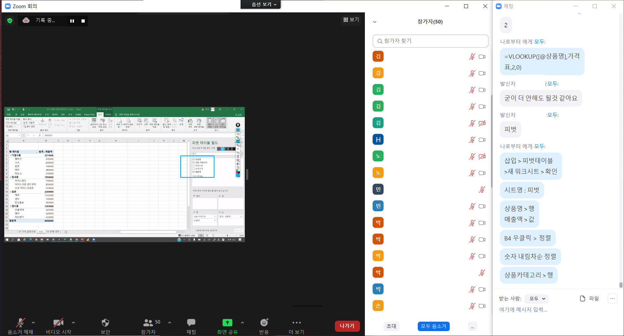624x336 pixels.
Task: Collapse the participants panel chevron
Action: pyautogui.click(x=375, y=22)
